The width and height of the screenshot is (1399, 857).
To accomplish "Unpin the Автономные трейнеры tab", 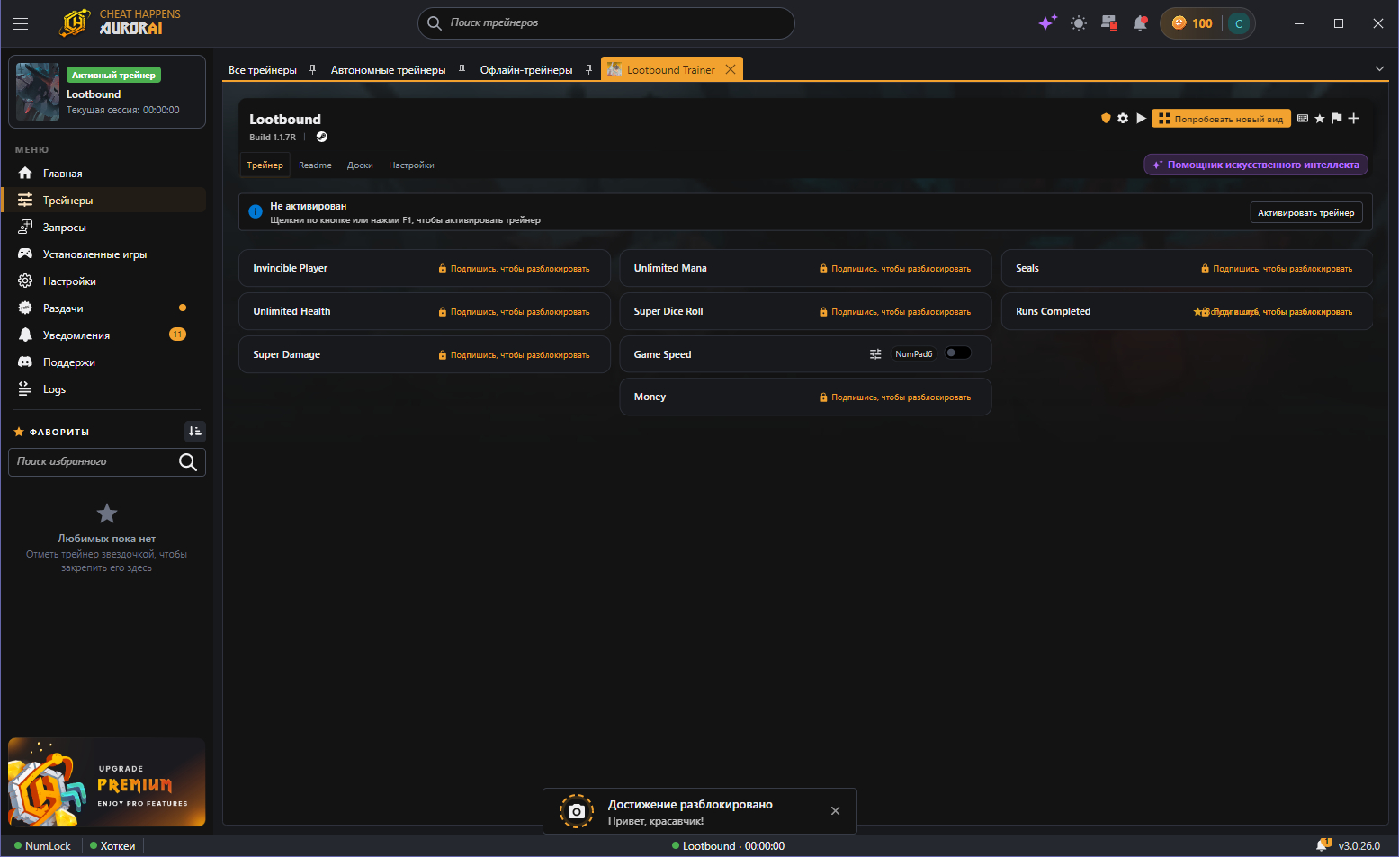I will click(462, 69).
